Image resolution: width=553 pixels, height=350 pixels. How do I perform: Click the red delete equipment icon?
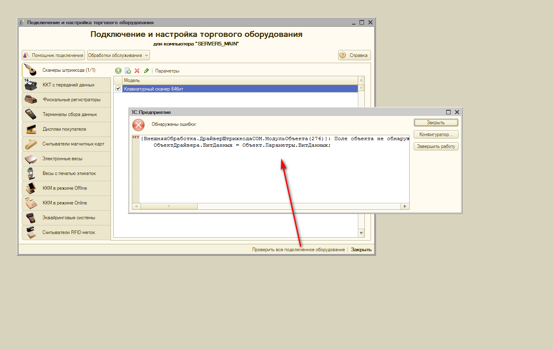coord(137,70)
